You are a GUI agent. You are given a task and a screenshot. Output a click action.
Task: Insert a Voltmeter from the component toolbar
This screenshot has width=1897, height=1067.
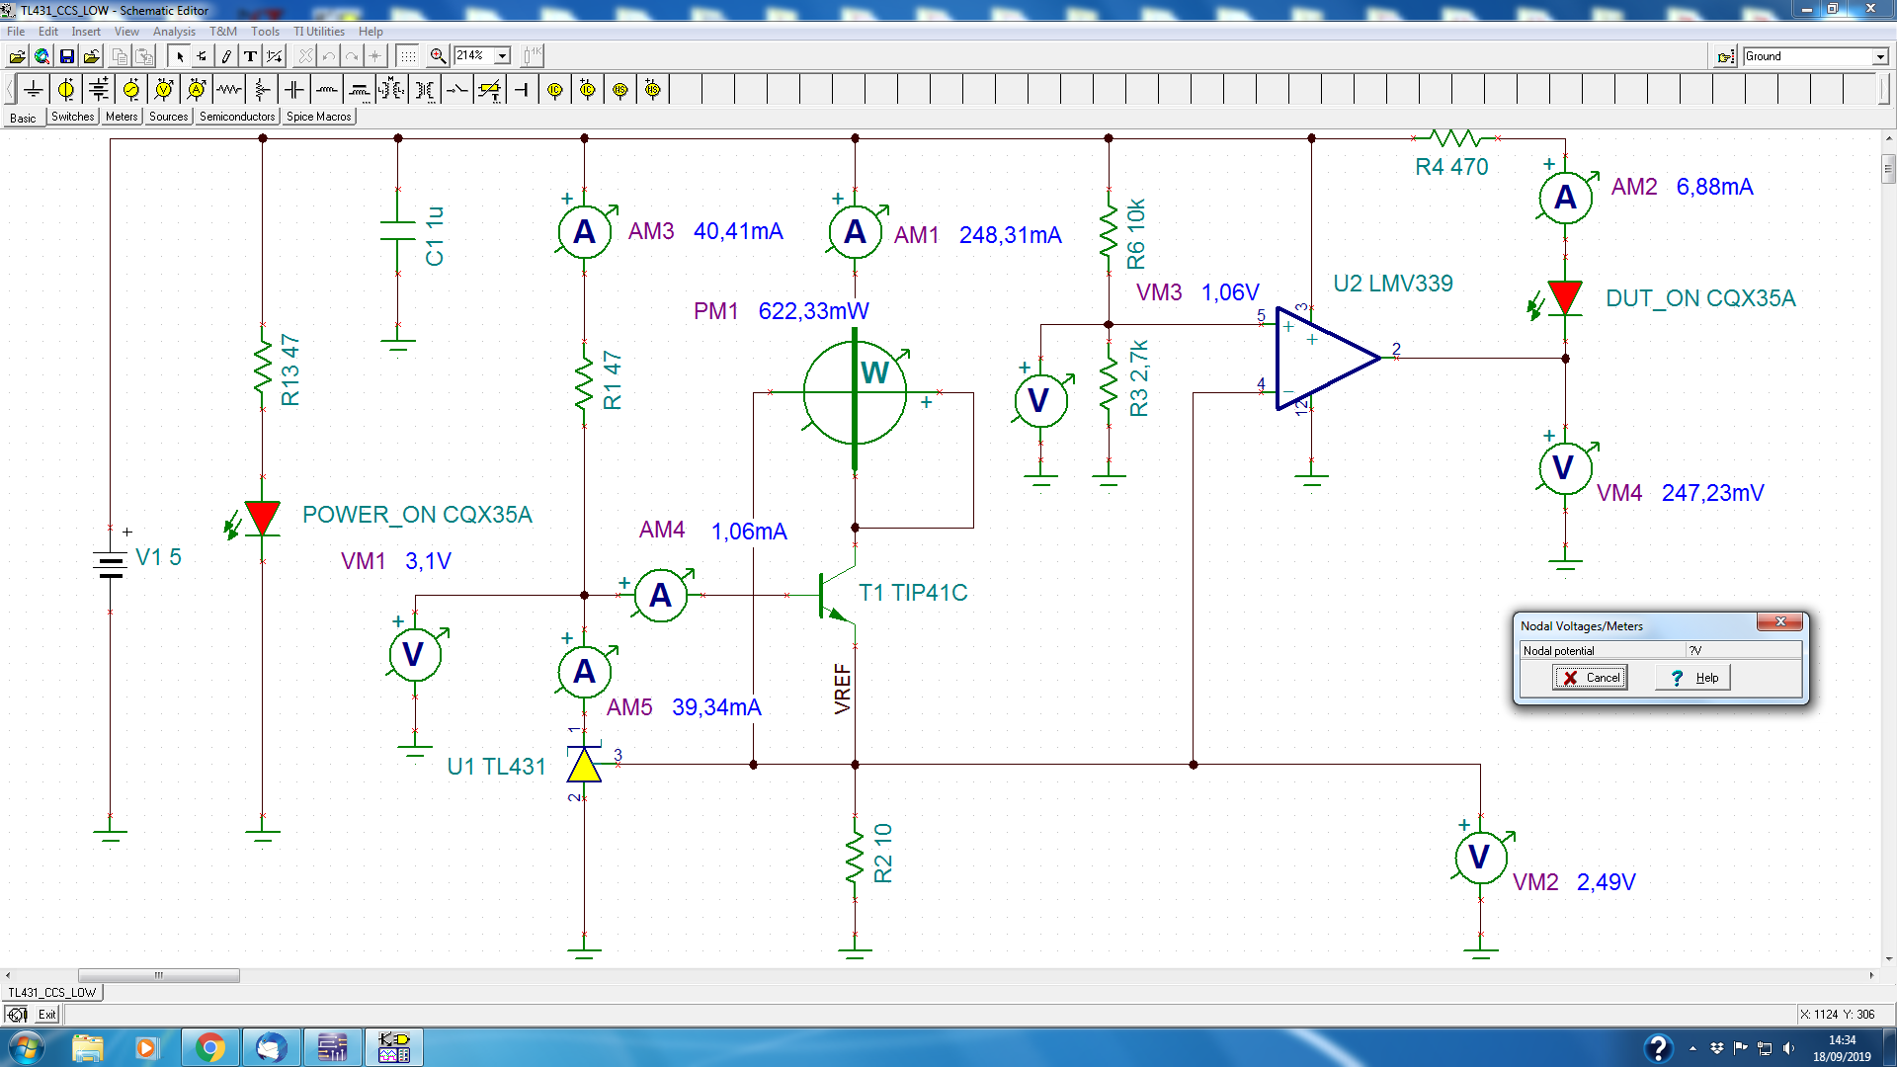pyautogui.click(x=164, y=90)
